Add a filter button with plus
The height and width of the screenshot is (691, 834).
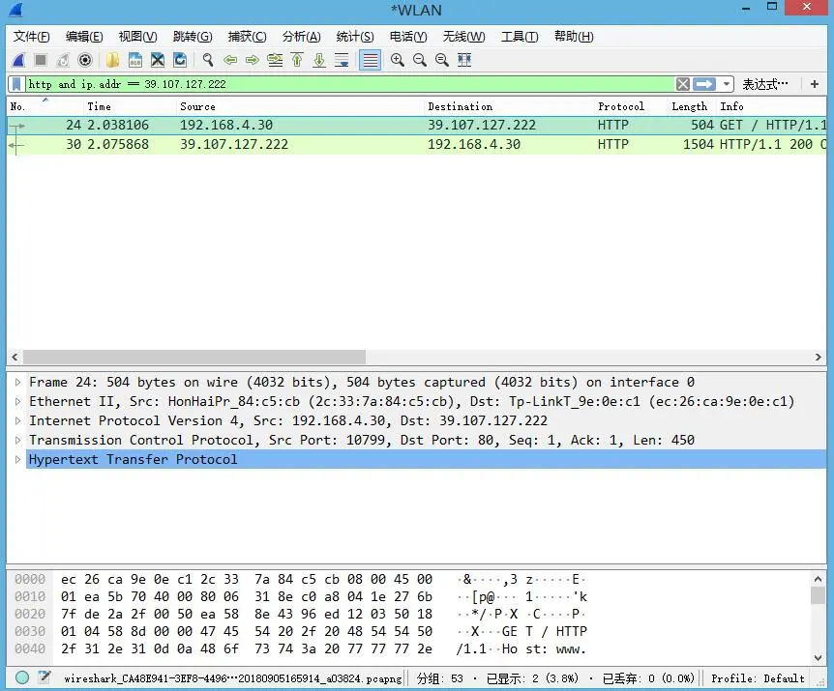click(x=815, y=84)
